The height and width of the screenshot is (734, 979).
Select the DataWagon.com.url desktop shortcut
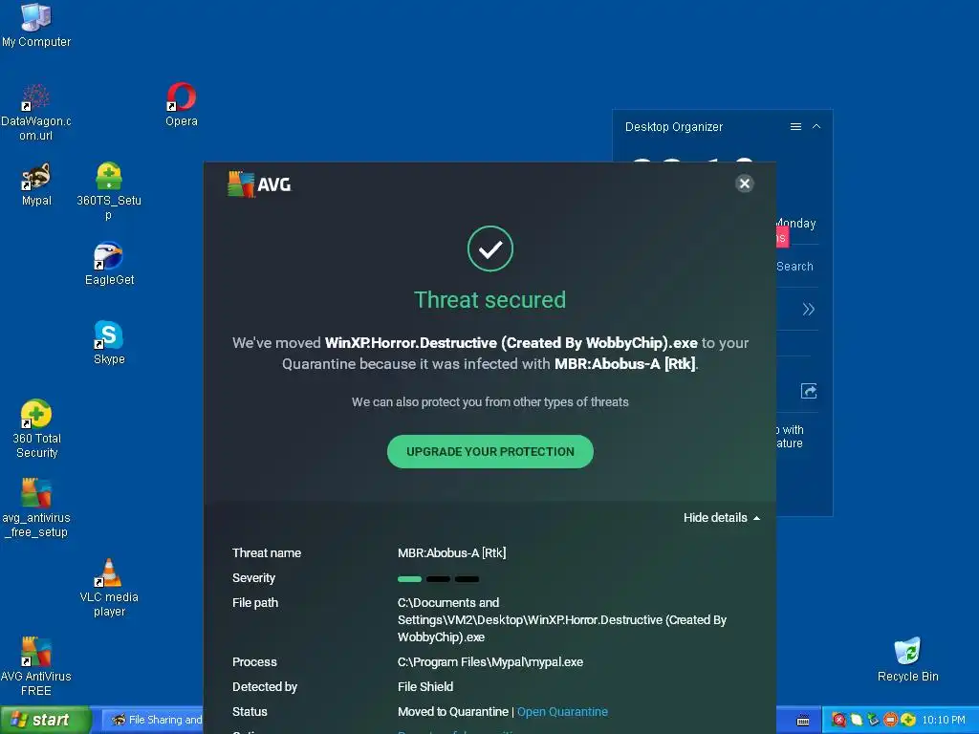35,113
